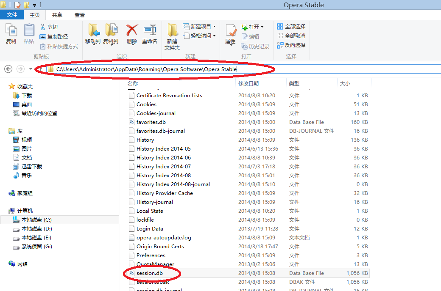Select History Index 2014-08 file

164,176
